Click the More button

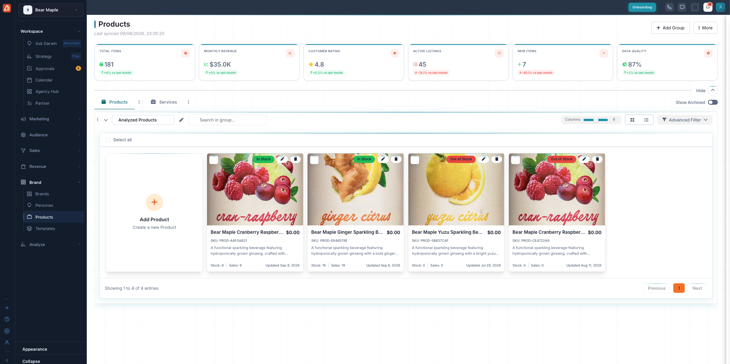point(705,28)
